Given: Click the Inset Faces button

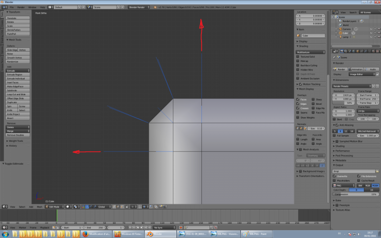Looking at the screenshot, I should click(x=18, y=82).
